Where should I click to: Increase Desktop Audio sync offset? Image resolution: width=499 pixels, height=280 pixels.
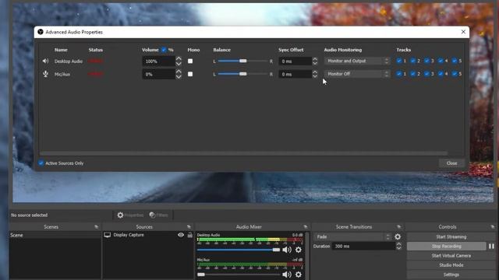click(315, 59)
